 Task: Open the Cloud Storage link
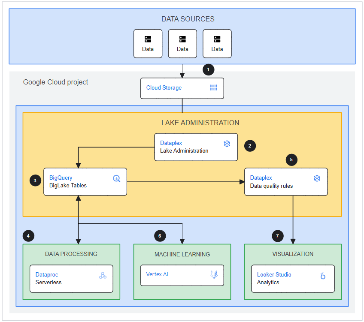164,88
